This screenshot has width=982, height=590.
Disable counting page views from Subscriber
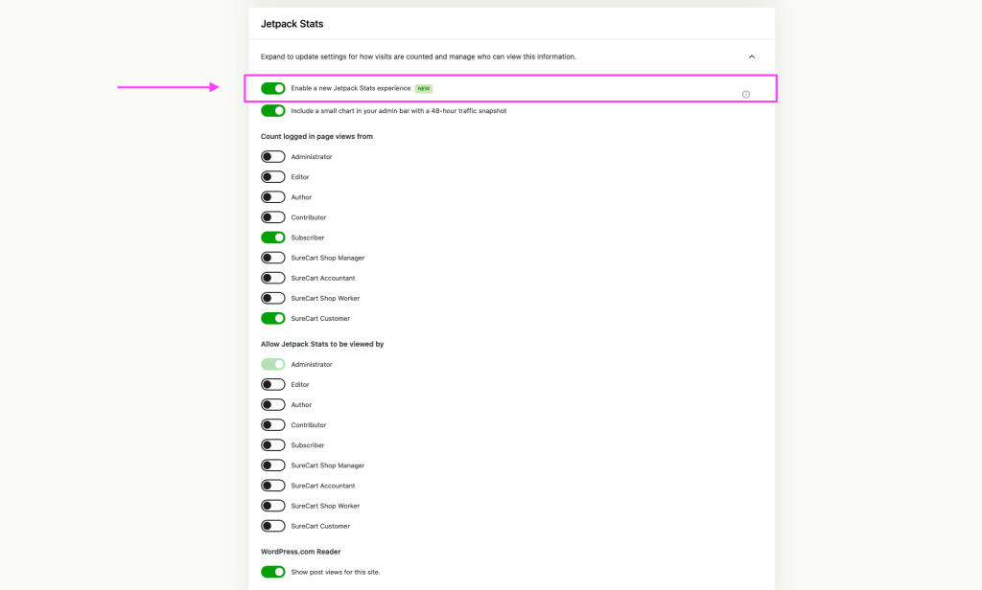[273, 238]
